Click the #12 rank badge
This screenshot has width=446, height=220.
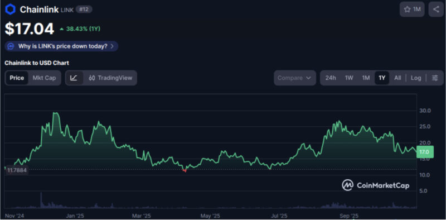[x=84, y=9]
